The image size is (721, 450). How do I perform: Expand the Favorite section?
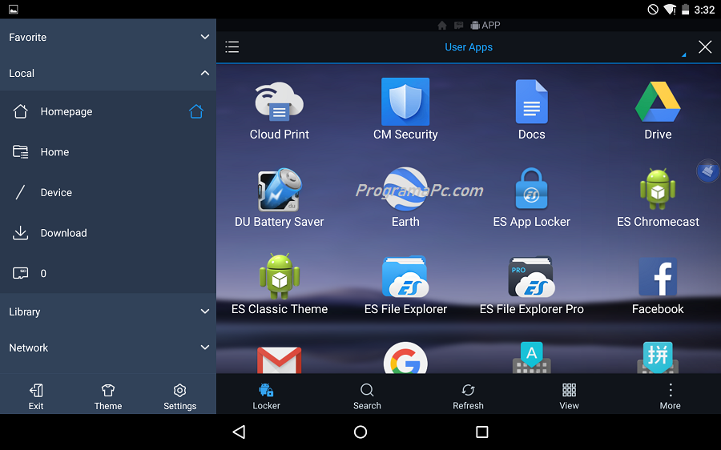(205, 38)
